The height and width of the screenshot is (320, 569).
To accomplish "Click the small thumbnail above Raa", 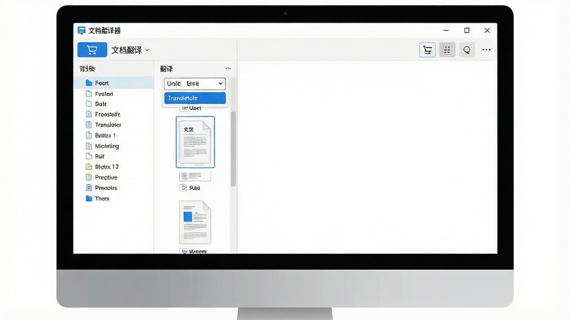I will (195, 176).
